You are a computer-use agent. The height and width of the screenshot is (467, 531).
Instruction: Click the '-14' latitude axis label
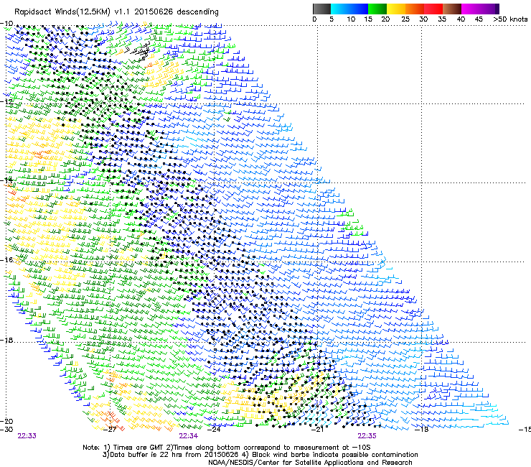pyautogui.click(x=6, y=180)
